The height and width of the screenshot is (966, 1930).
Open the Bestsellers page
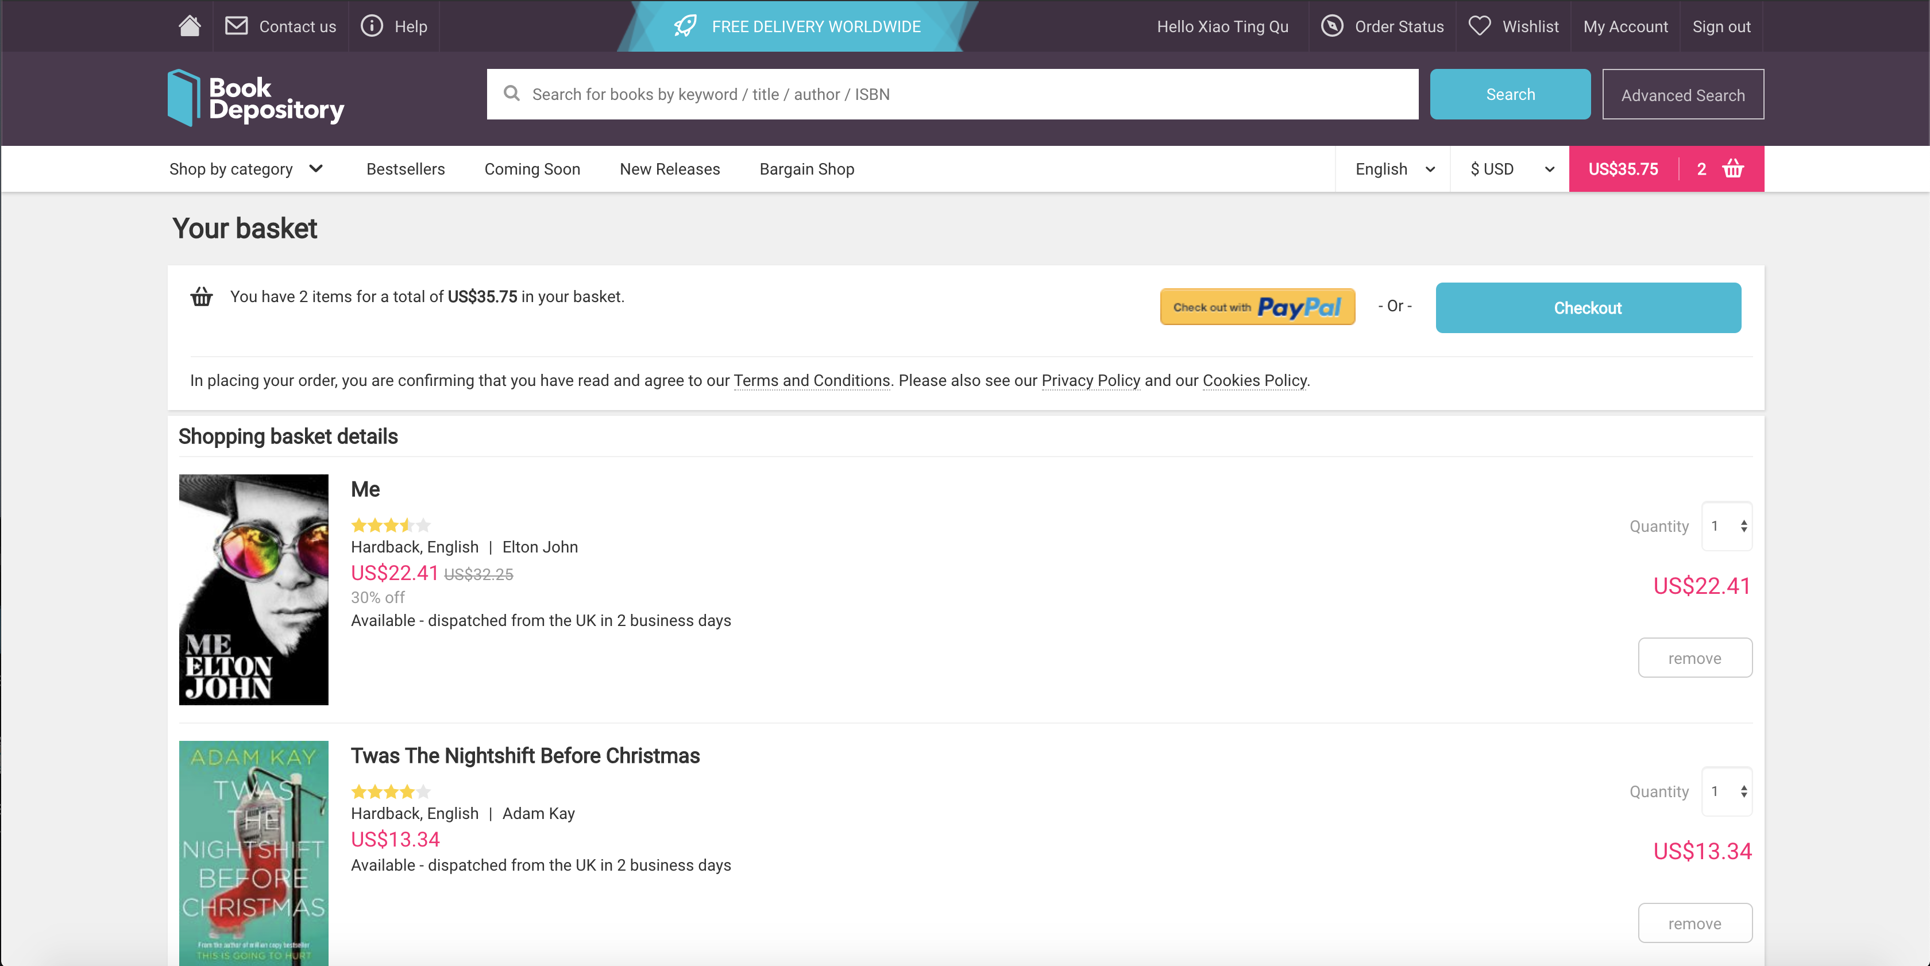[406, 169]
